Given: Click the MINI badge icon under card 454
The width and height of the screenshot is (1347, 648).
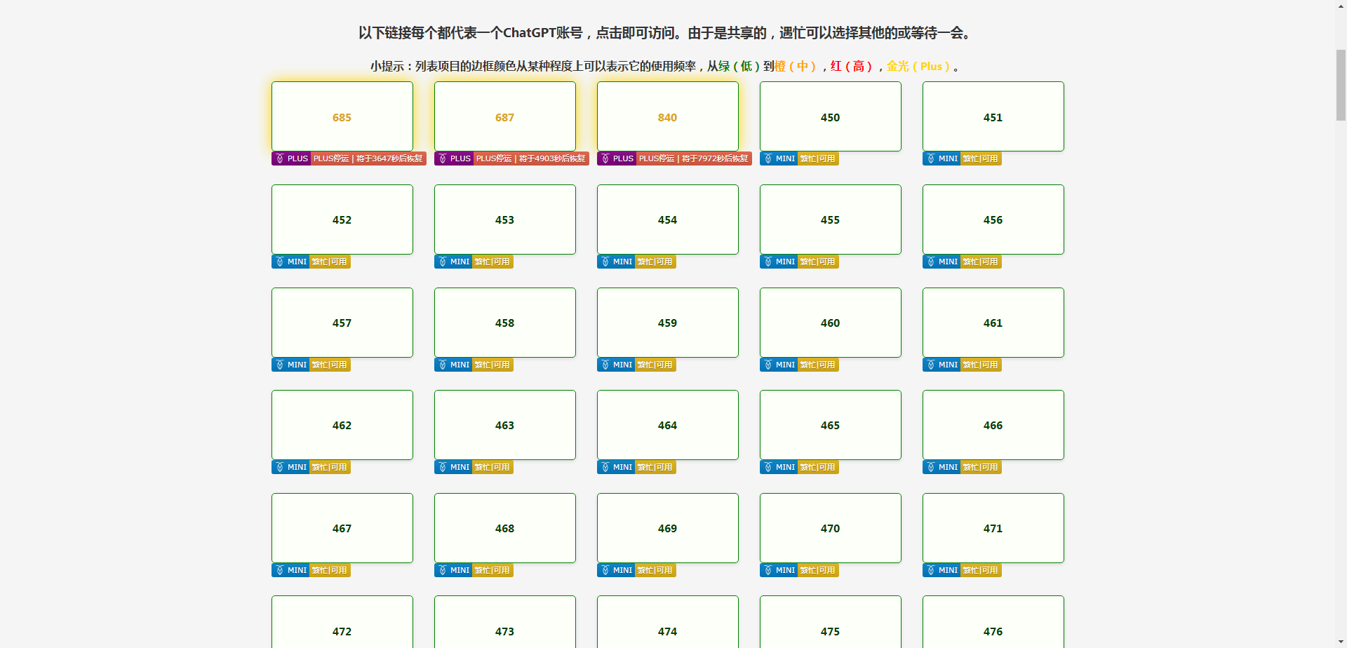Looking at the screenshot, I should pyautogui.click(x=605, y=262).
